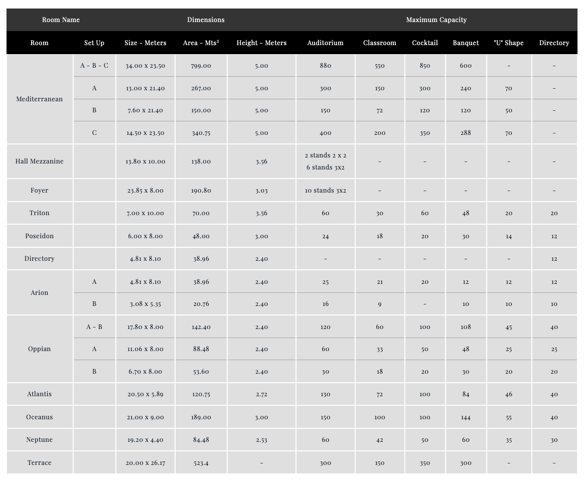
Task: Select the Atlantis room name cell
Action: [x=40, y=394]
